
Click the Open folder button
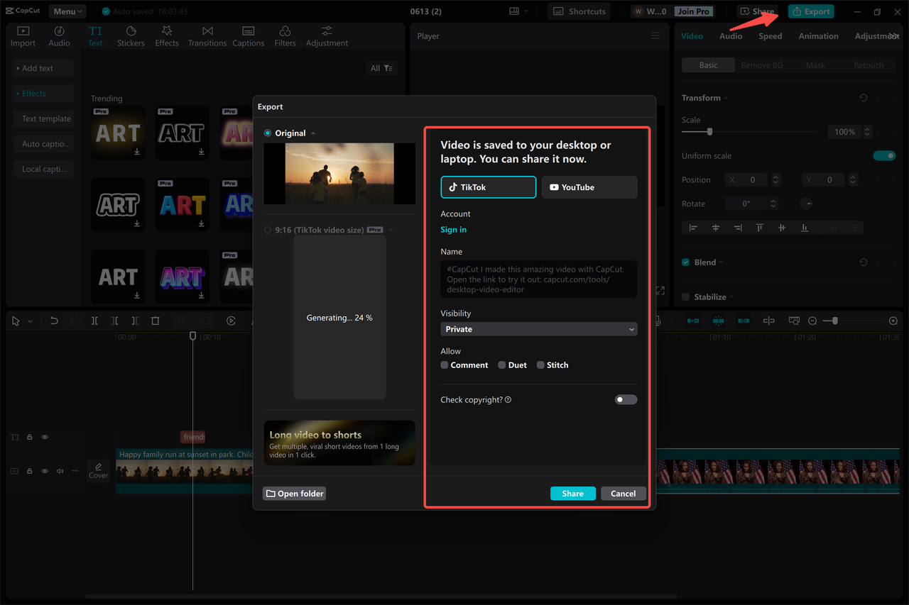click(x=294, y=493)
